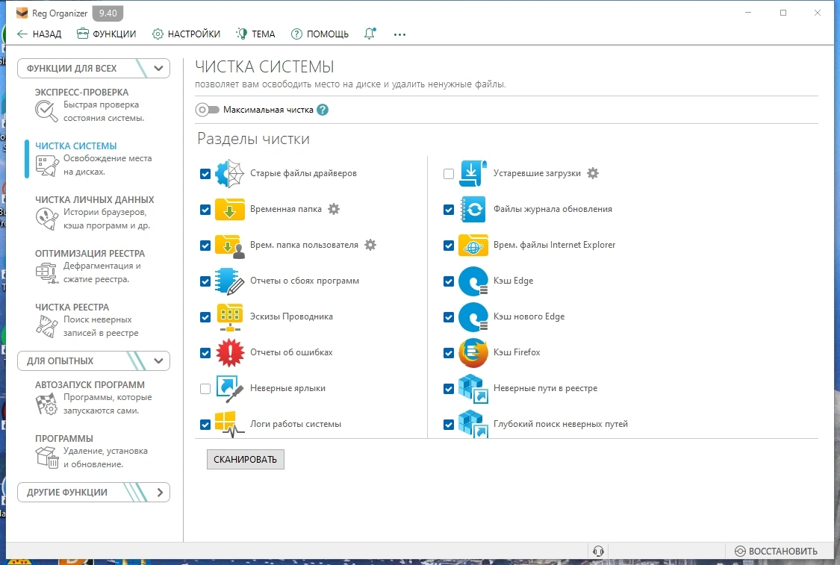This screenshot has height=565, width=840.
Task: Open settings gear beside Устаревшие загрузки
Action: pyautogui.click(x=593, y=173)
